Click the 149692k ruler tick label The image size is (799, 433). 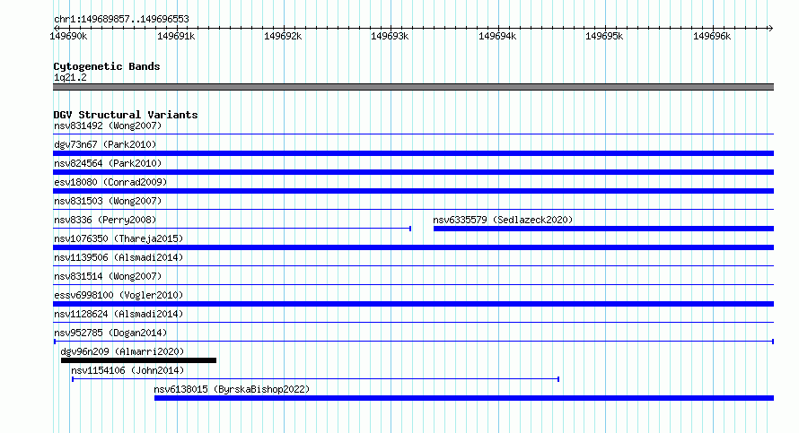click(x=283, y=36)
